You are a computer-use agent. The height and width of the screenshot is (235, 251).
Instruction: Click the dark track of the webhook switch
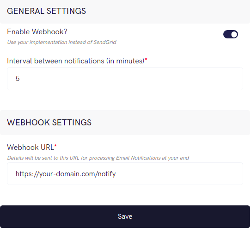(x=227, y=34)
